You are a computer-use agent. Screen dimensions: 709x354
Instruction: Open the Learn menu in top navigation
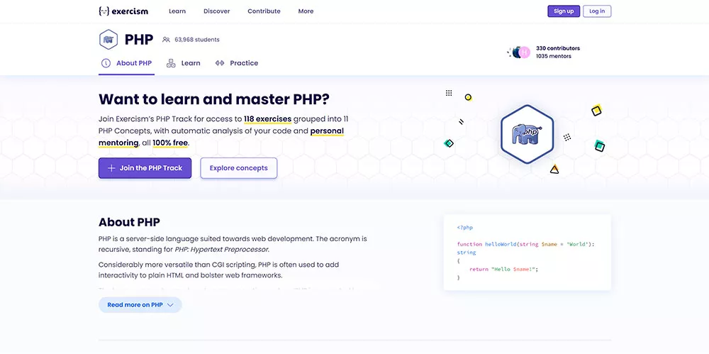pyautogui.click(x=177, y=11)
